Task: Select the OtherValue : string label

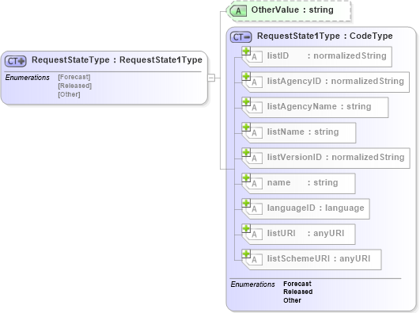Action: click(x=292, y=10)
